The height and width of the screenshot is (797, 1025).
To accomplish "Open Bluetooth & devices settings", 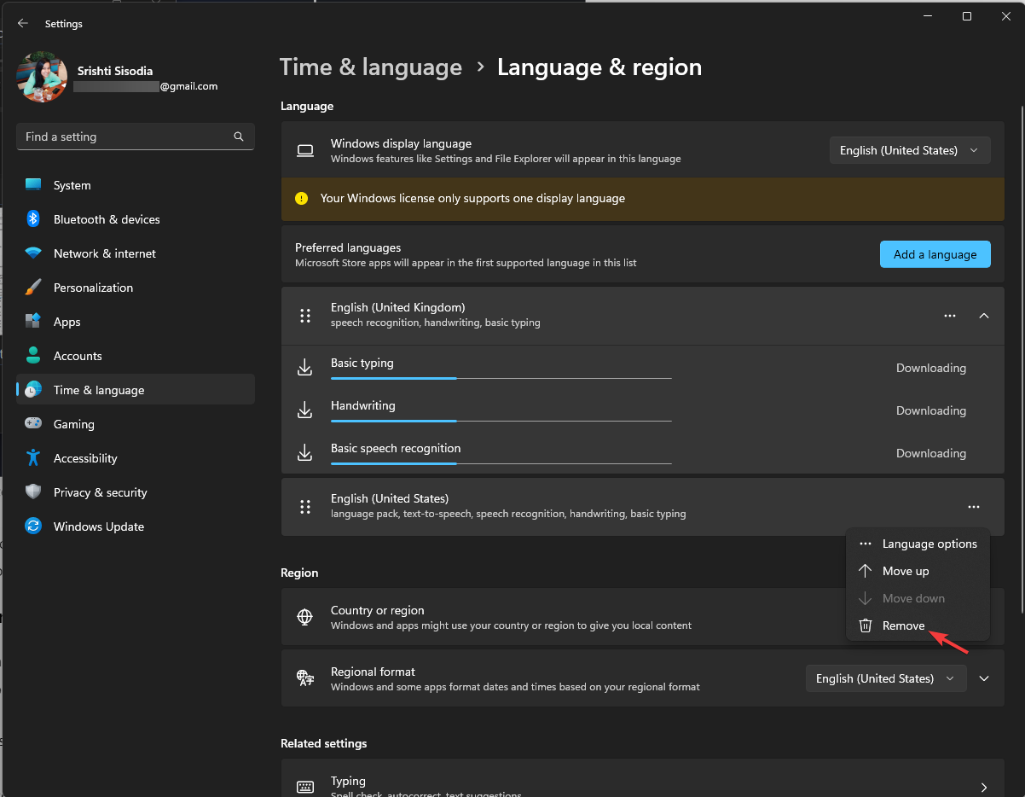I will [136, 219].
